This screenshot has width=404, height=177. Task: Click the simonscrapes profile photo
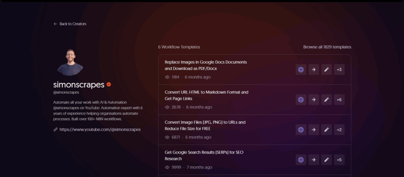click(x=70, y=62)
